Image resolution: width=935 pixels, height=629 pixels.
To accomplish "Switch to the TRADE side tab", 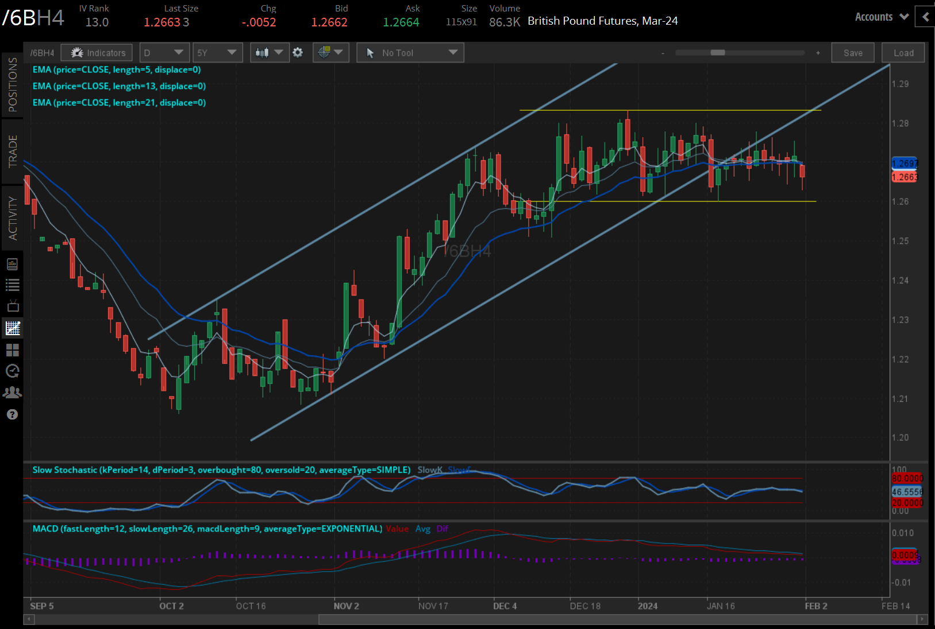I will pos(12,152).
